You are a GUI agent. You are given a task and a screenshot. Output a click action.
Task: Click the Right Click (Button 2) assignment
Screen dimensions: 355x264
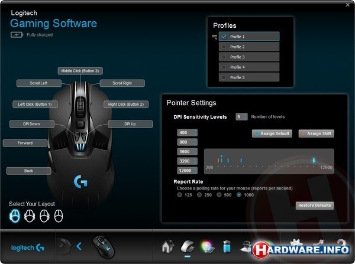(x=126, y=105)
